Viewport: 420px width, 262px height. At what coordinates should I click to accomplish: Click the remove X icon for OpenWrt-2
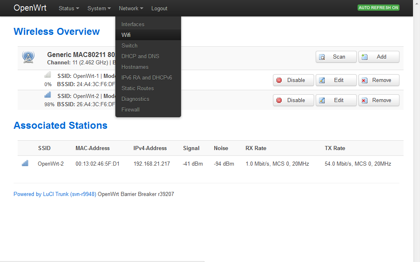point(365,100)
